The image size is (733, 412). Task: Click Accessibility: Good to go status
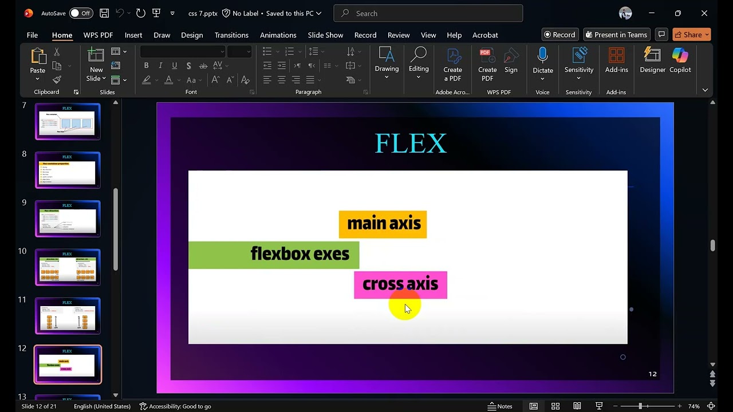click(175, 406)
